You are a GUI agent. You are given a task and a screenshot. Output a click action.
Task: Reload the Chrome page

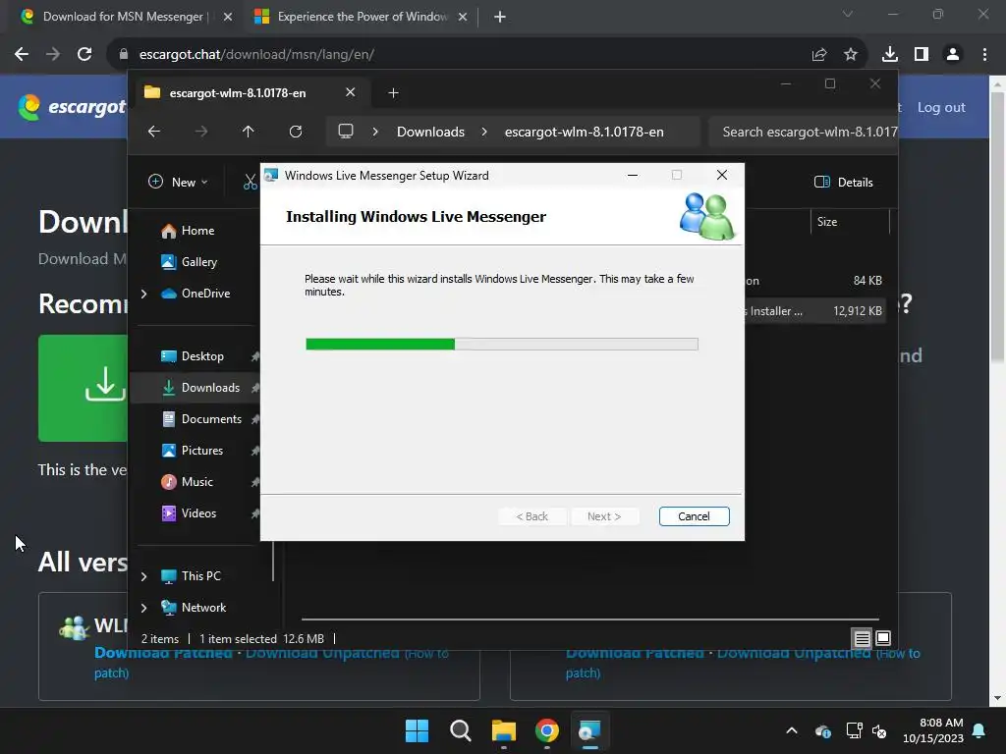84,55
